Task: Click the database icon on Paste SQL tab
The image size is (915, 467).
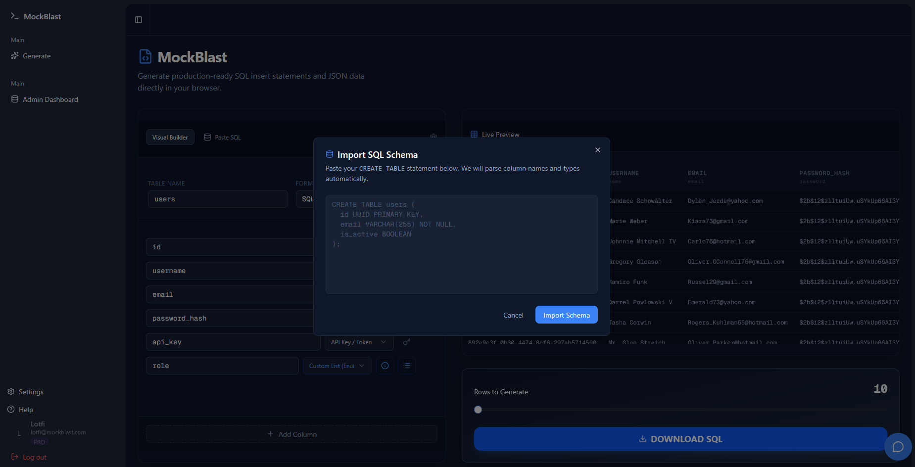Action: click(x=207, y=137)
